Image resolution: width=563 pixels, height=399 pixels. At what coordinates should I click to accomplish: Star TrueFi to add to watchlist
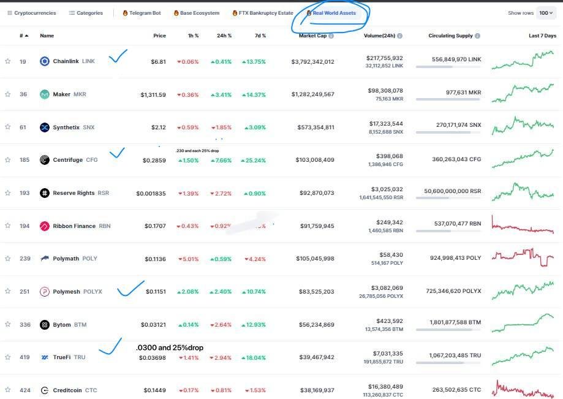7,357
